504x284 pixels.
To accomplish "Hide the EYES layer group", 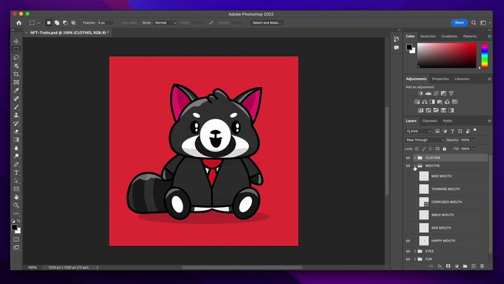I will click(x=408, y=251).
